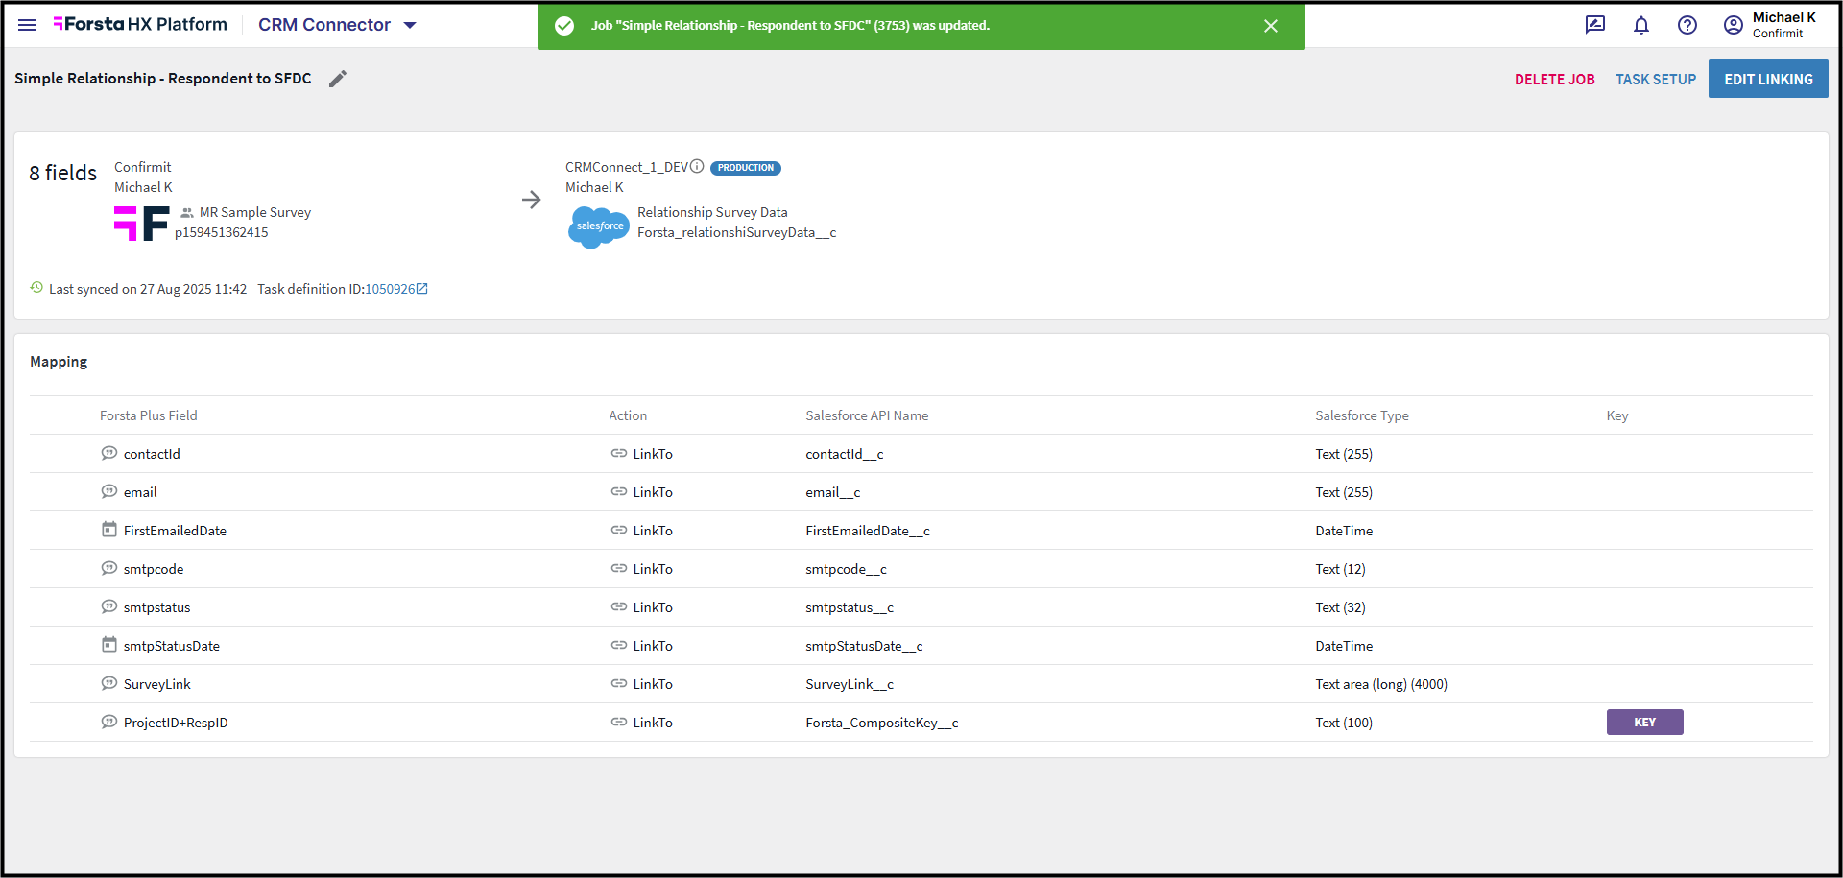Click the project ID p159451362415

point(222,232)
